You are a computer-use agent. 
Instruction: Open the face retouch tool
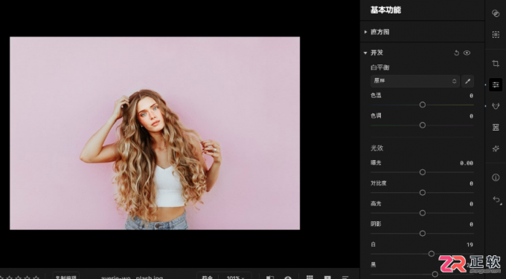click(496, 106)
